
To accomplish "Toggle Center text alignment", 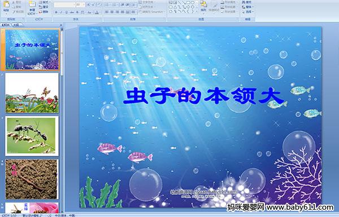I will coord(112,12).
